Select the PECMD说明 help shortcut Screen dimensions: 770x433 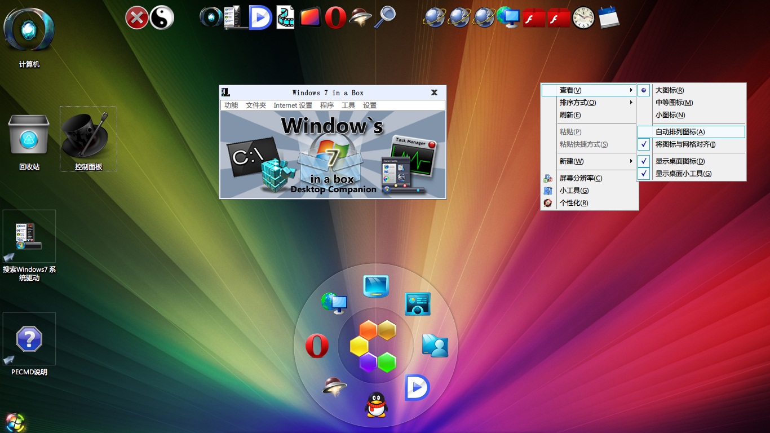point(29,344)
